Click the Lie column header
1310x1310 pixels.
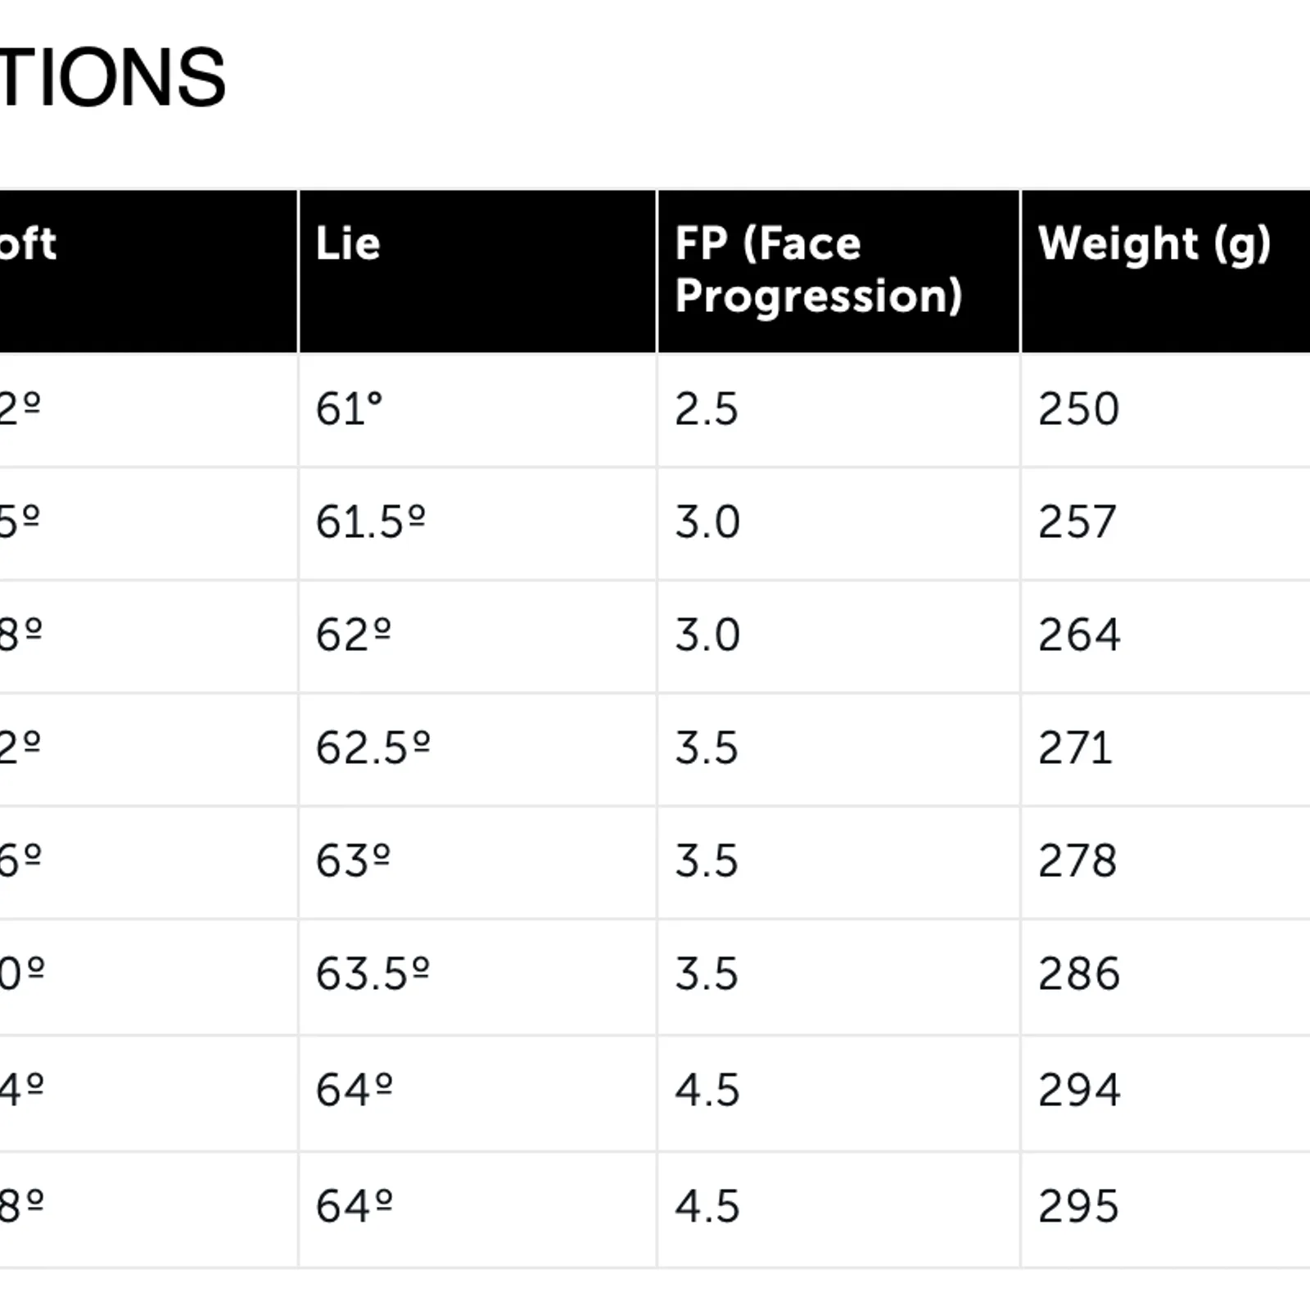[x=348, y=244]
